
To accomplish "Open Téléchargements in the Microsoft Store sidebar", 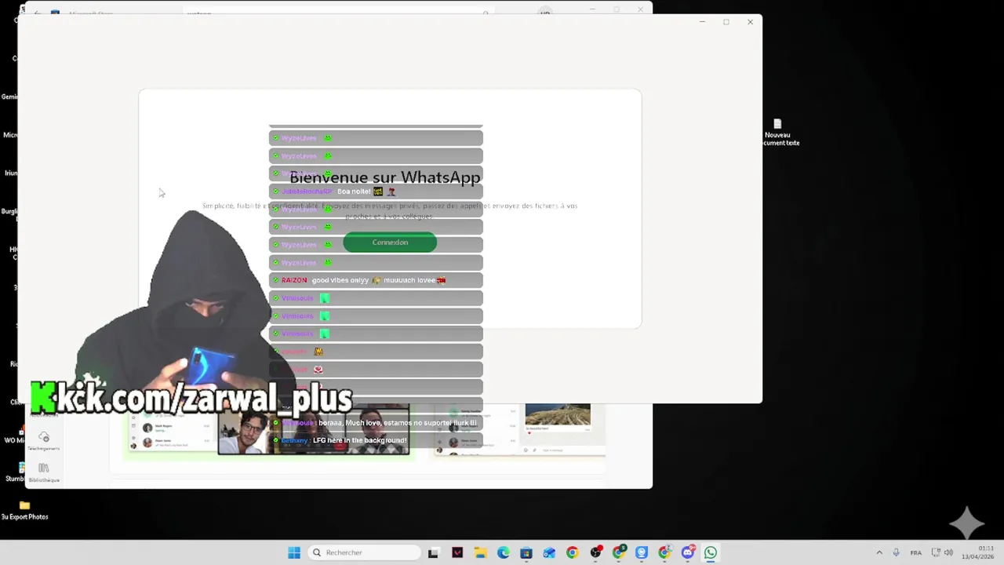I will (x=44, y=441).
